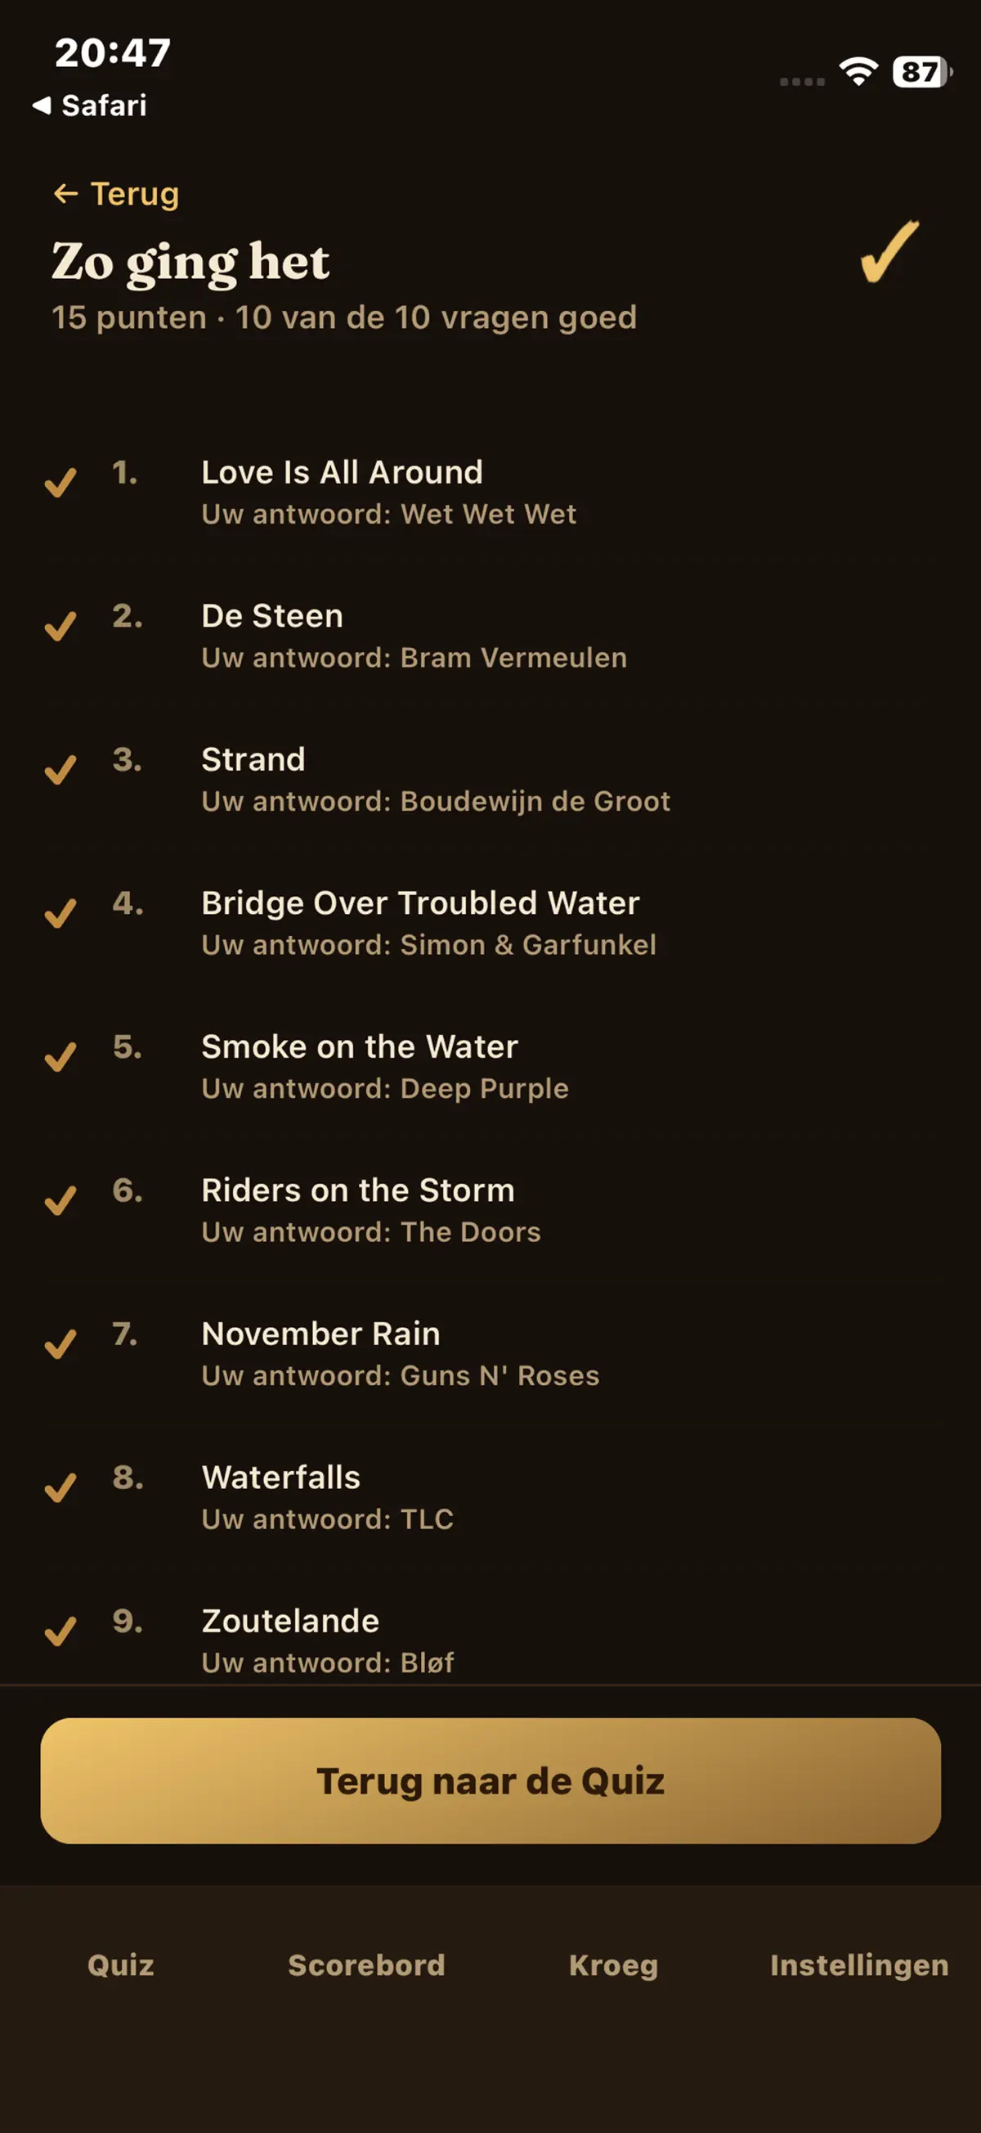Click the checkmark beside Zoutelande
This screenshot has width=981, height=2133.
pos(60,1631)
